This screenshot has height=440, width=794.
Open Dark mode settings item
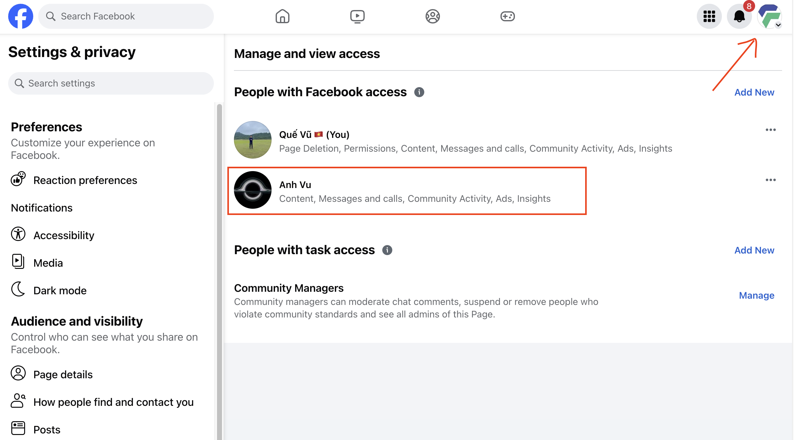pos(60,291)
